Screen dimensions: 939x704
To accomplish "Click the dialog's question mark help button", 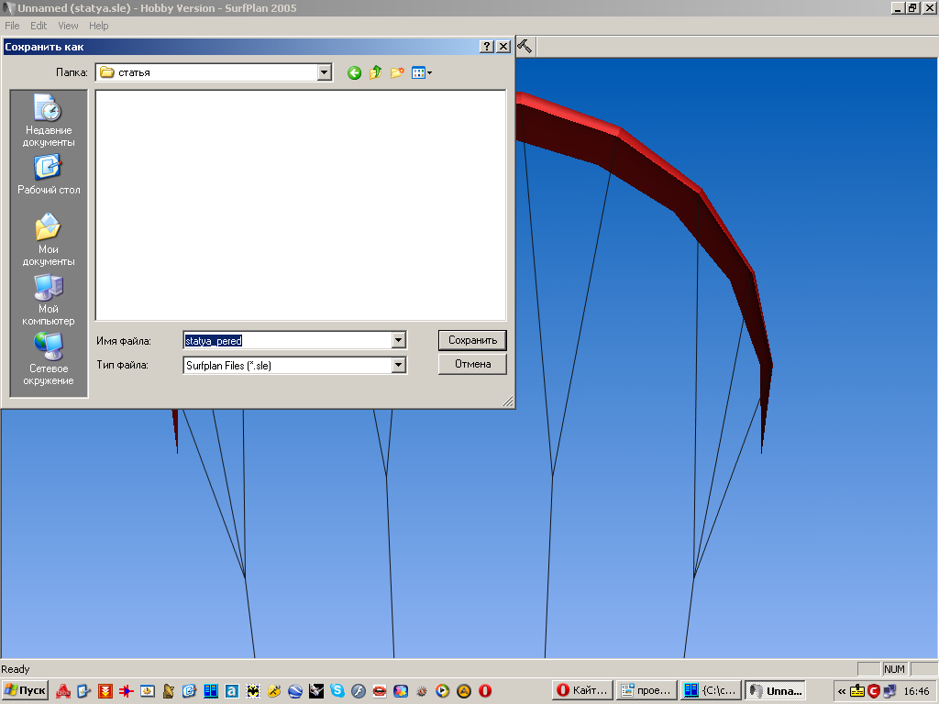I will pos(487,47).
